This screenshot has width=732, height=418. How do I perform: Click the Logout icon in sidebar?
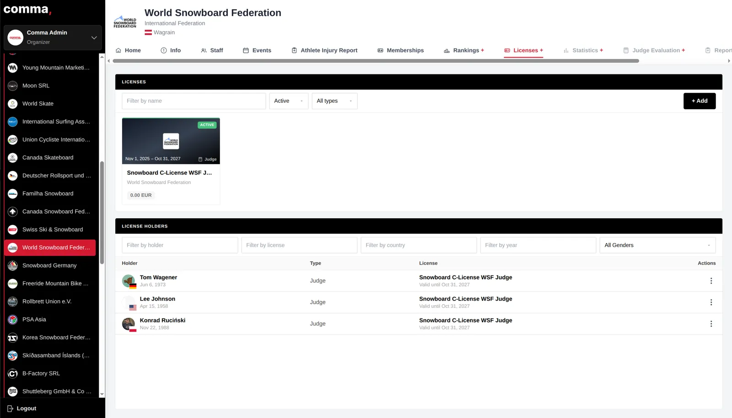pos(10,408)
